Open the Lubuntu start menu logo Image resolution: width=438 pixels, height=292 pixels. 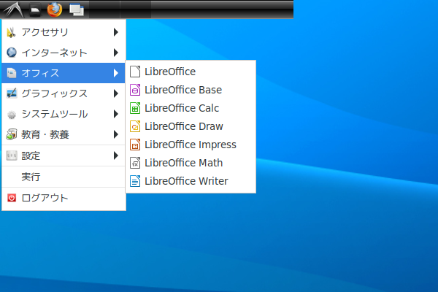click(x=13, y=9)
